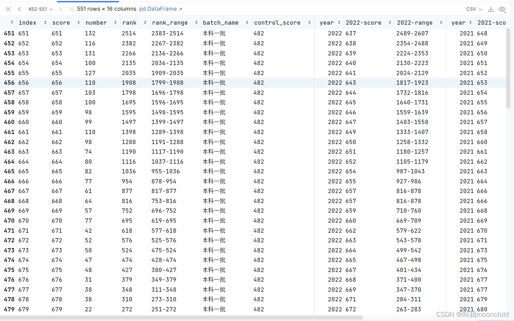Select rank_range cell 251-272

(x=164, y=309)
